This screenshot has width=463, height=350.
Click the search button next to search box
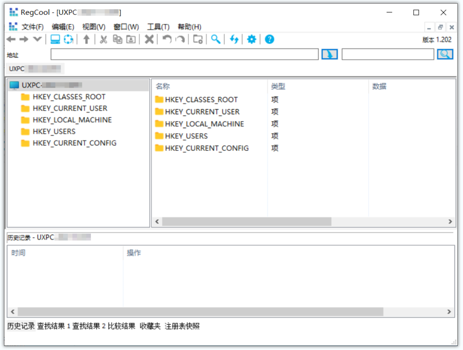[x=445, y=54]
